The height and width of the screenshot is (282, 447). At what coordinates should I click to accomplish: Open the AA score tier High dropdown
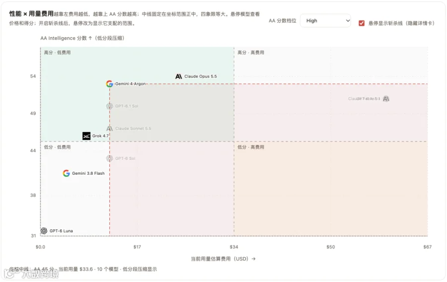click(325, 21)
